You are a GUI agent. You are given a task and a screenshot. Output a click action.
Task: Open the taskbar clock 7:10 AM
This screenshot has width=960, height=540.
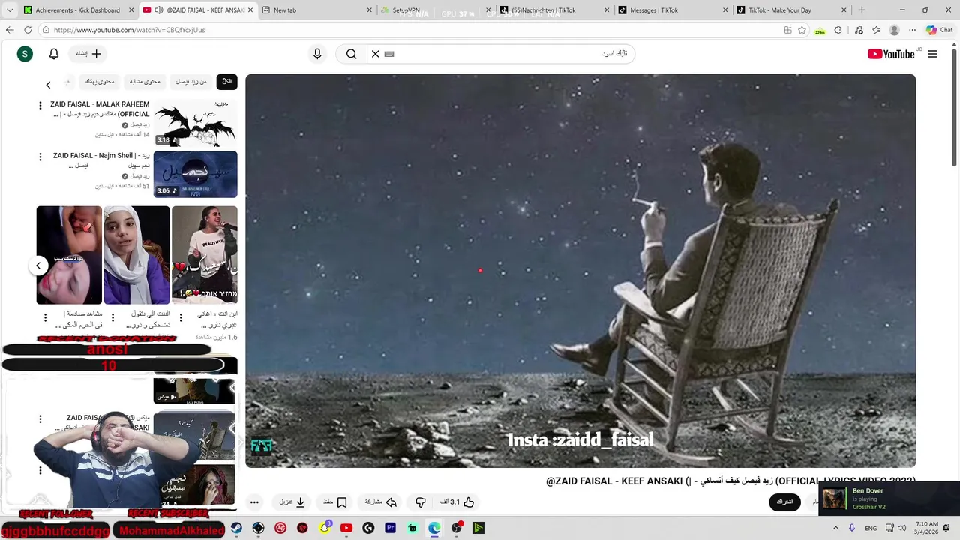(x=926, y=528)
